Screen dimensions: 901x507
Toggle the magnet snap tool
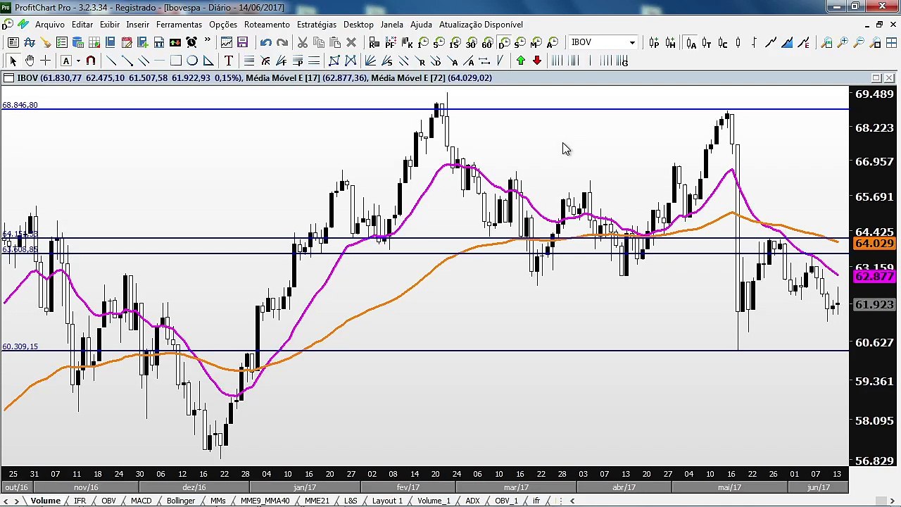coord(91,61)
